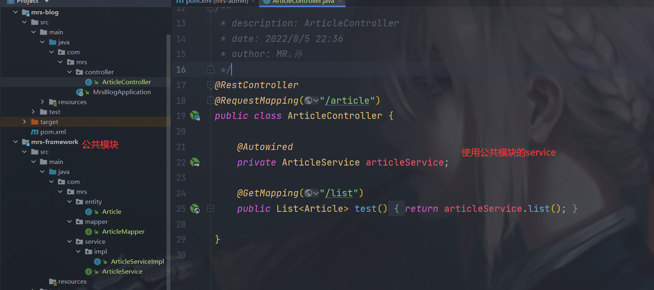Collapse the mrs-framework module
This screenshot has width=654, height=290.
pos(16,142)
